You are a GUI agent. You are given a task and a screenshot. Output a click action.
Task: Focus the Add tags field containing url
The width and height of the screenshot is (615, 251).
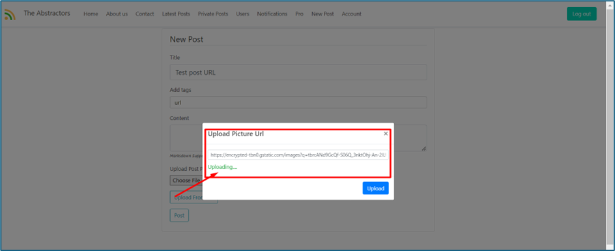(298, 102)
